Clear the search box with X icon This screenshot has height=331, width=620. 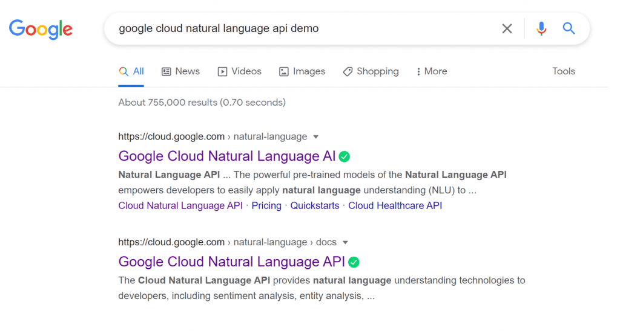point(507,28)
